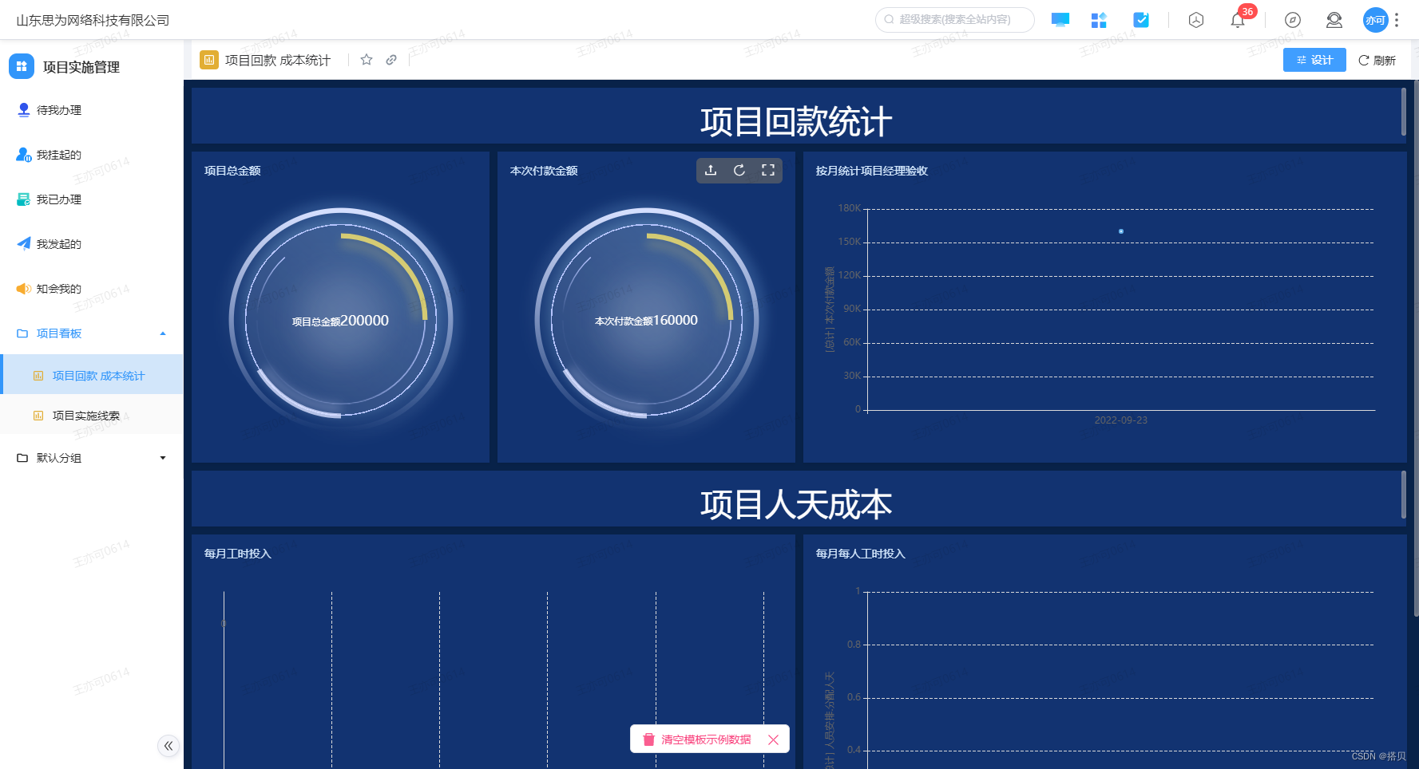Refresh the 本次付款金额 chart
Viewport: 1419px width, 769px height.
(x=739, y=170)
